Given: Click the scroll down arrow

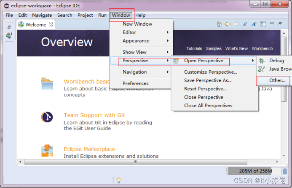Looking at the screenshot, I should (x=284, y=156).
